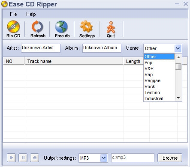Minimize the Ease CD Ripper window
This screenshot has height=167, width=190.
[177, 4]
